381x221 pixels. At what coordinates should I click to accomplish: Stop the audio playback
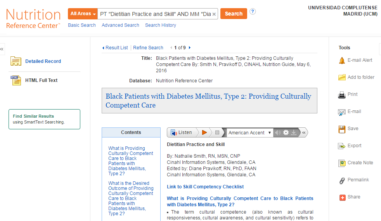(x=217, y=132)
